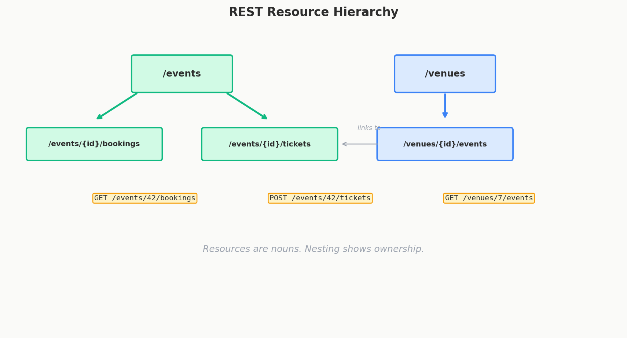Select the /events root node
This screenshot has height=338, width=627.
coord(182,74)
